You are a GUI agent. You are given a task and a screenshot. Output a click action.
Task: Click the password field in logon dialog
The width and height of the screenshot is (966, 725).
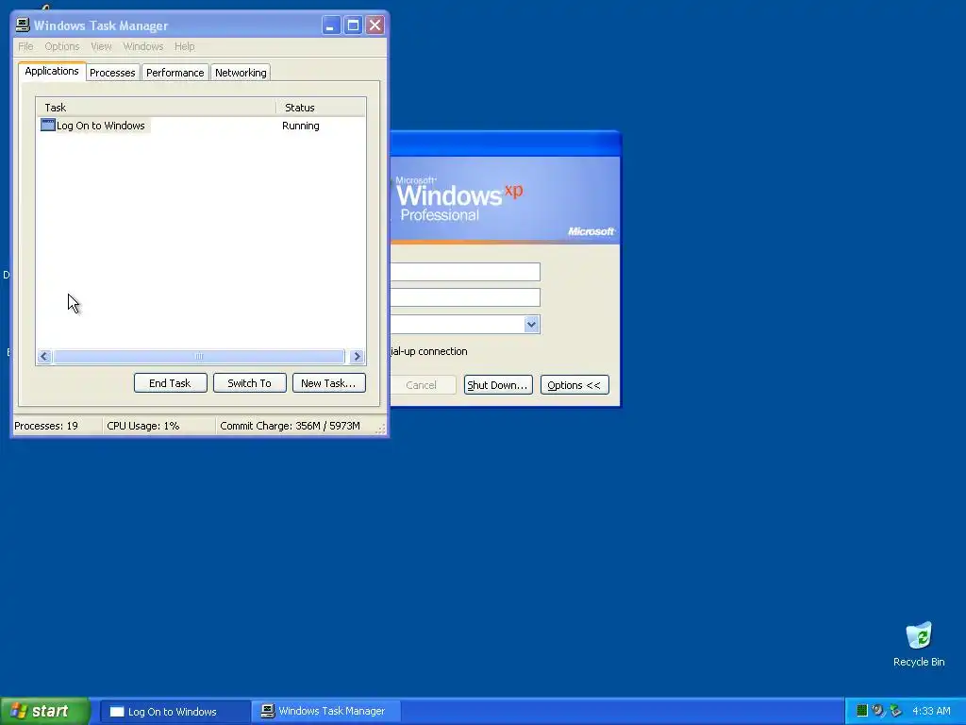tap(465, 297)
